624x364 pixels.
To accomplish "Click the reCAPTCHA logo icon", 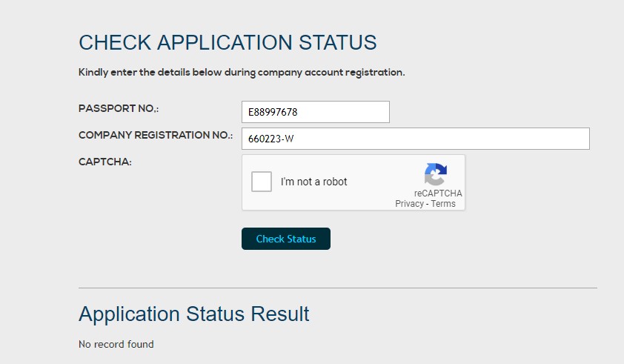I will click(436, 175).
